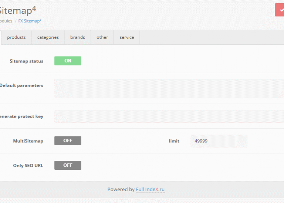Click the Only SEO URL label
Image resolution: width=284 pixels, height=203 pixels.
point(28,166)
